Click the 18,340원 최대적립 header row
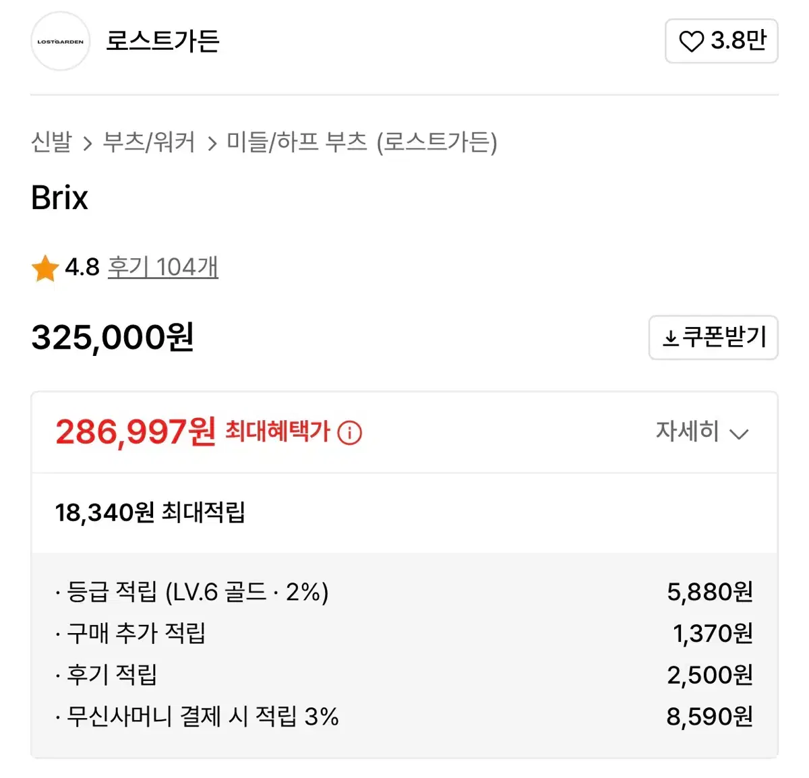This screenshot has height=778, width=809. 150,512
